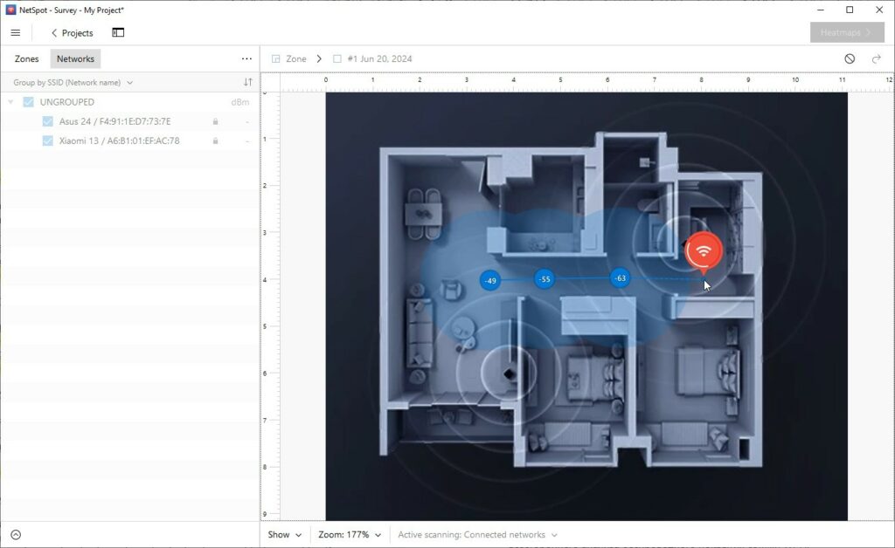Click the dBm column header

click(x=240, y=103)
